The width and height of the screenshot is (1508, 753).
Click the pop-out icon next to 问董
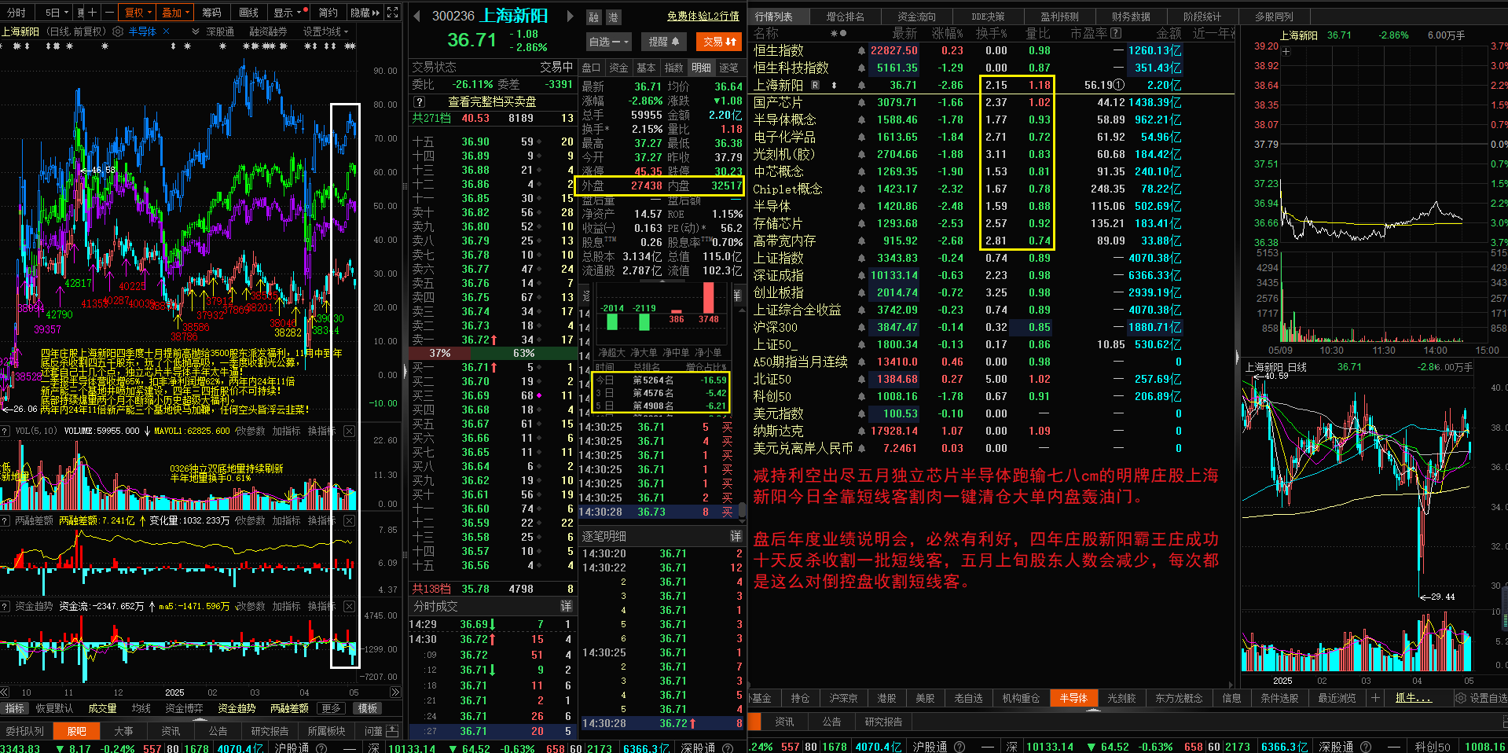click(391, 731)
